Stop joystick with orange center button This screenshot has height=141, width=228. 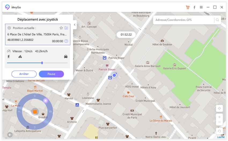[35, 112]
